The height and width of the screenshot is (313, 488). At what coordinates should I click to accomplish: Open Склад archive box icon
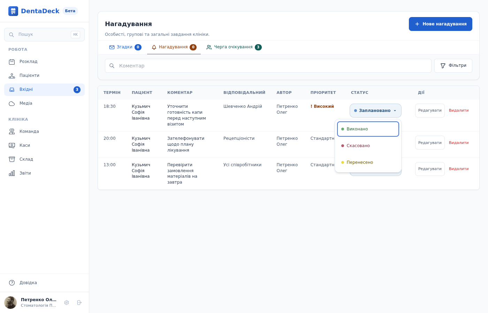(12, 159)
